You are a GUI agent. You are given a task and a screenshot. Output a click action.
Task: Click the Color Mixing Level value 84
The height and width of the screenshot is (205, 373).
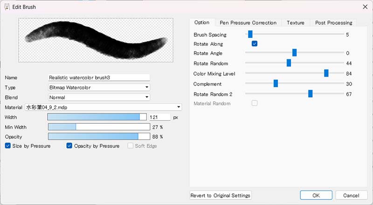click(349, 73)
